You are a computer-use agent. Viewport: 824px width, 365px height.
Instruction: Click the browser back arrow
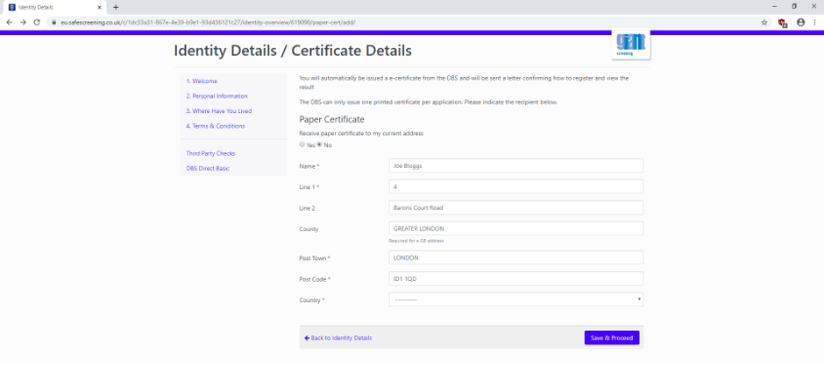point(10,23)
